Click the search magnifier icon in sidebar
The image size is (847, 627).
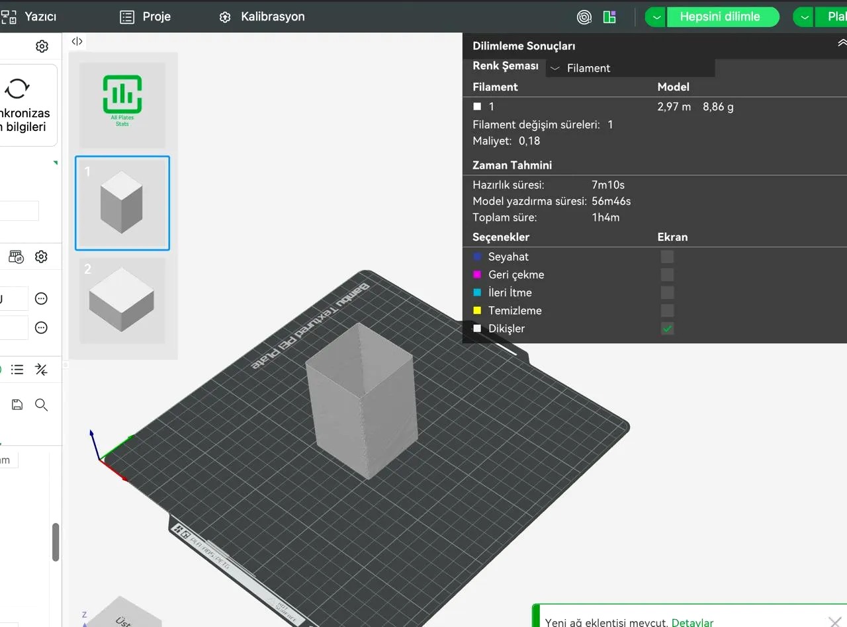[41, 405]
